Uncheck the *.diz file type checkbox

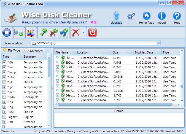[4, 62]
